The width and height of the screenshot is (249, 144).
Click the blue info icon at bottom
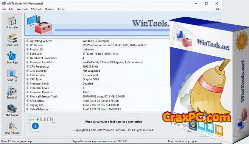(35, 126)
